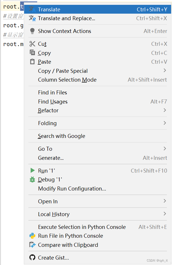Click the Compare with Clipboard icon
The width and height of the screenshot is (172, 265).
(x=32, y=245)
